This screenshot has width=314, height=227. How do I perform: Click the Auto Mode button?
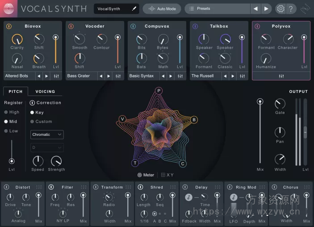click(162, 8)
